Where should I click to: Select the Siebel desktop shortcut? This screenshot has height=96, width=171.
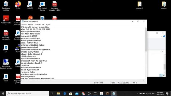(x=6, y=78)
